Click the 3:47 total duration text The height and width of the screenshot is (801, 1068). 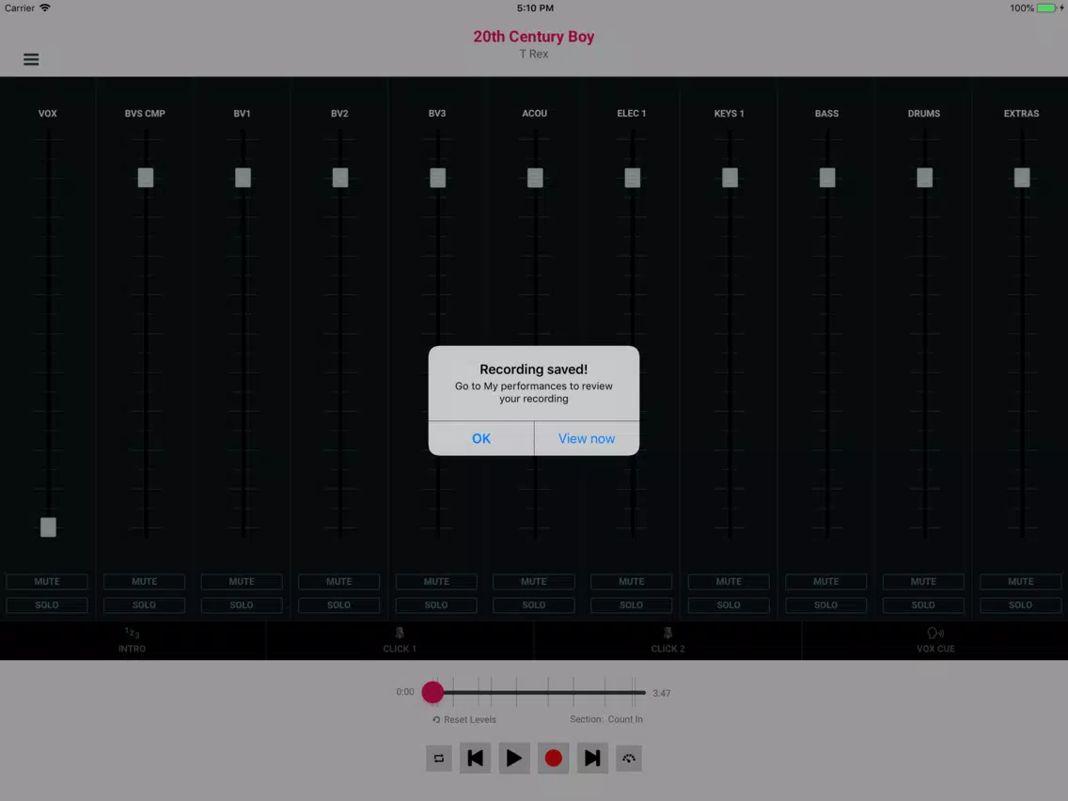[x=661, y=693]
